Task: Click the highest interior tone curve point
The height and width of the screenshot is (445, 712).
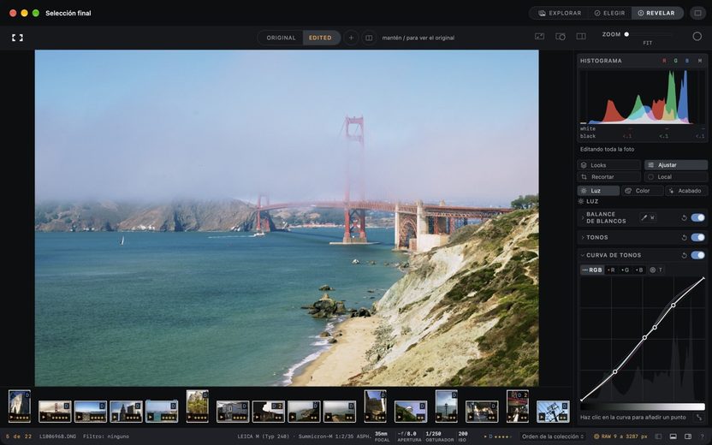Action: (673, 306)
